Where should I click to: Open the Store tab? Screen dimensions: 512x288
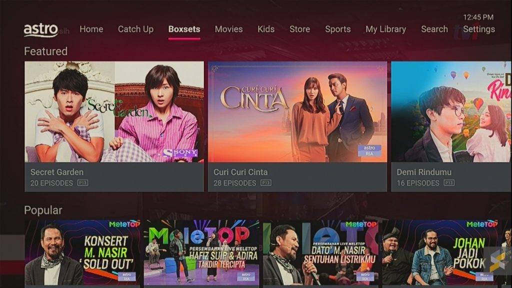click(299, 29)
